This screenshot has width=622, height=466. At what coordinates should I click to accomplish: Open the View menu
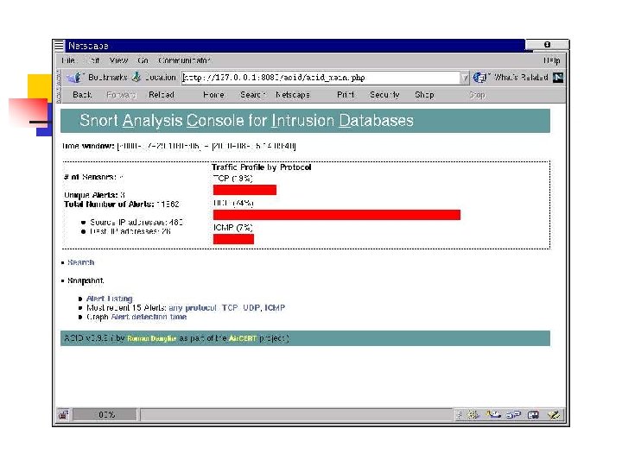118,60
